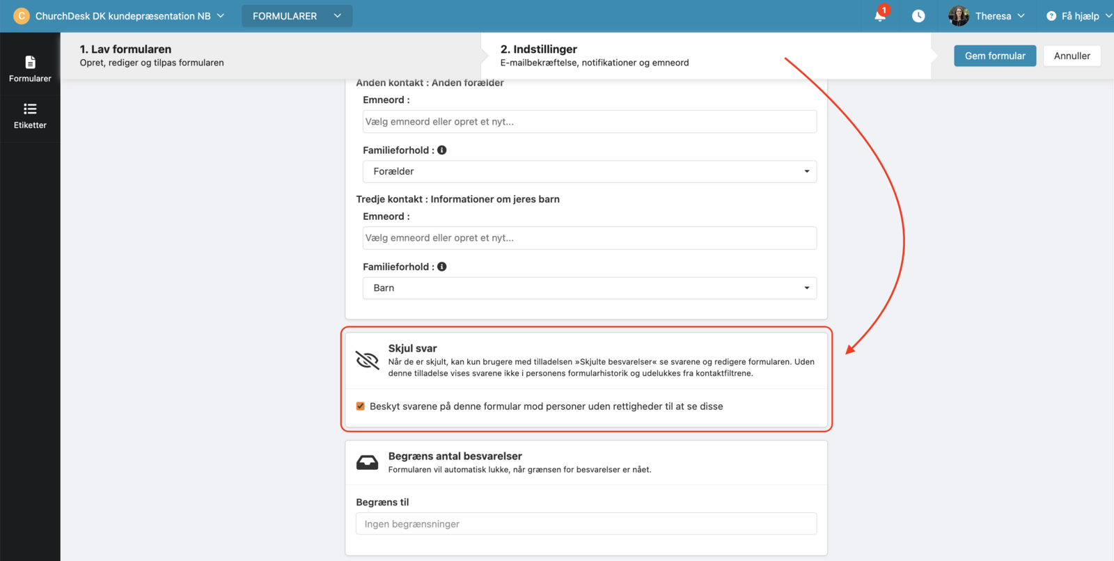Select the 2. Indstillinger step tab
This screenshot has width=1114, height=561.
pyautogui.click(x=594, y=56)
